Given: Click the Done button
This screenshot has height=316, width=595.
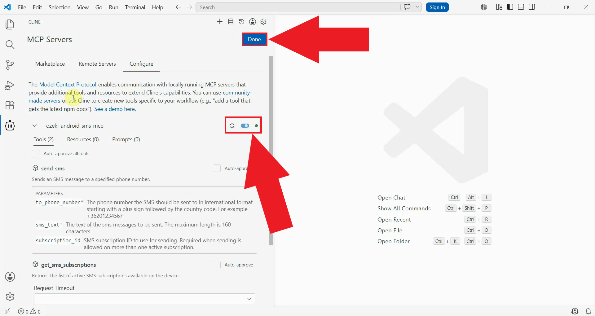Looking at the screenshot, I should [254, 39].
